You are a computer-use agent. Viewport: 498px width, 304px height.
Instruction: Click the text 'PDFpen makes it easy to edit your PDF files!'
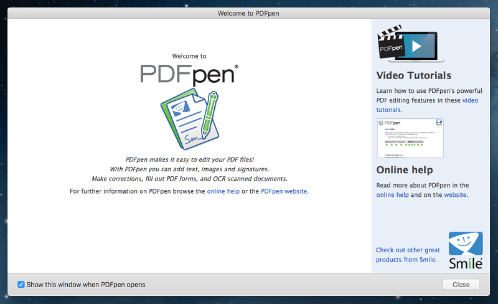(x=190, y=159)
